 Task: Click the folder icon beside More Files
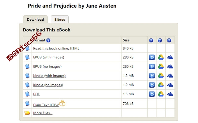click(x=27, y=113)
